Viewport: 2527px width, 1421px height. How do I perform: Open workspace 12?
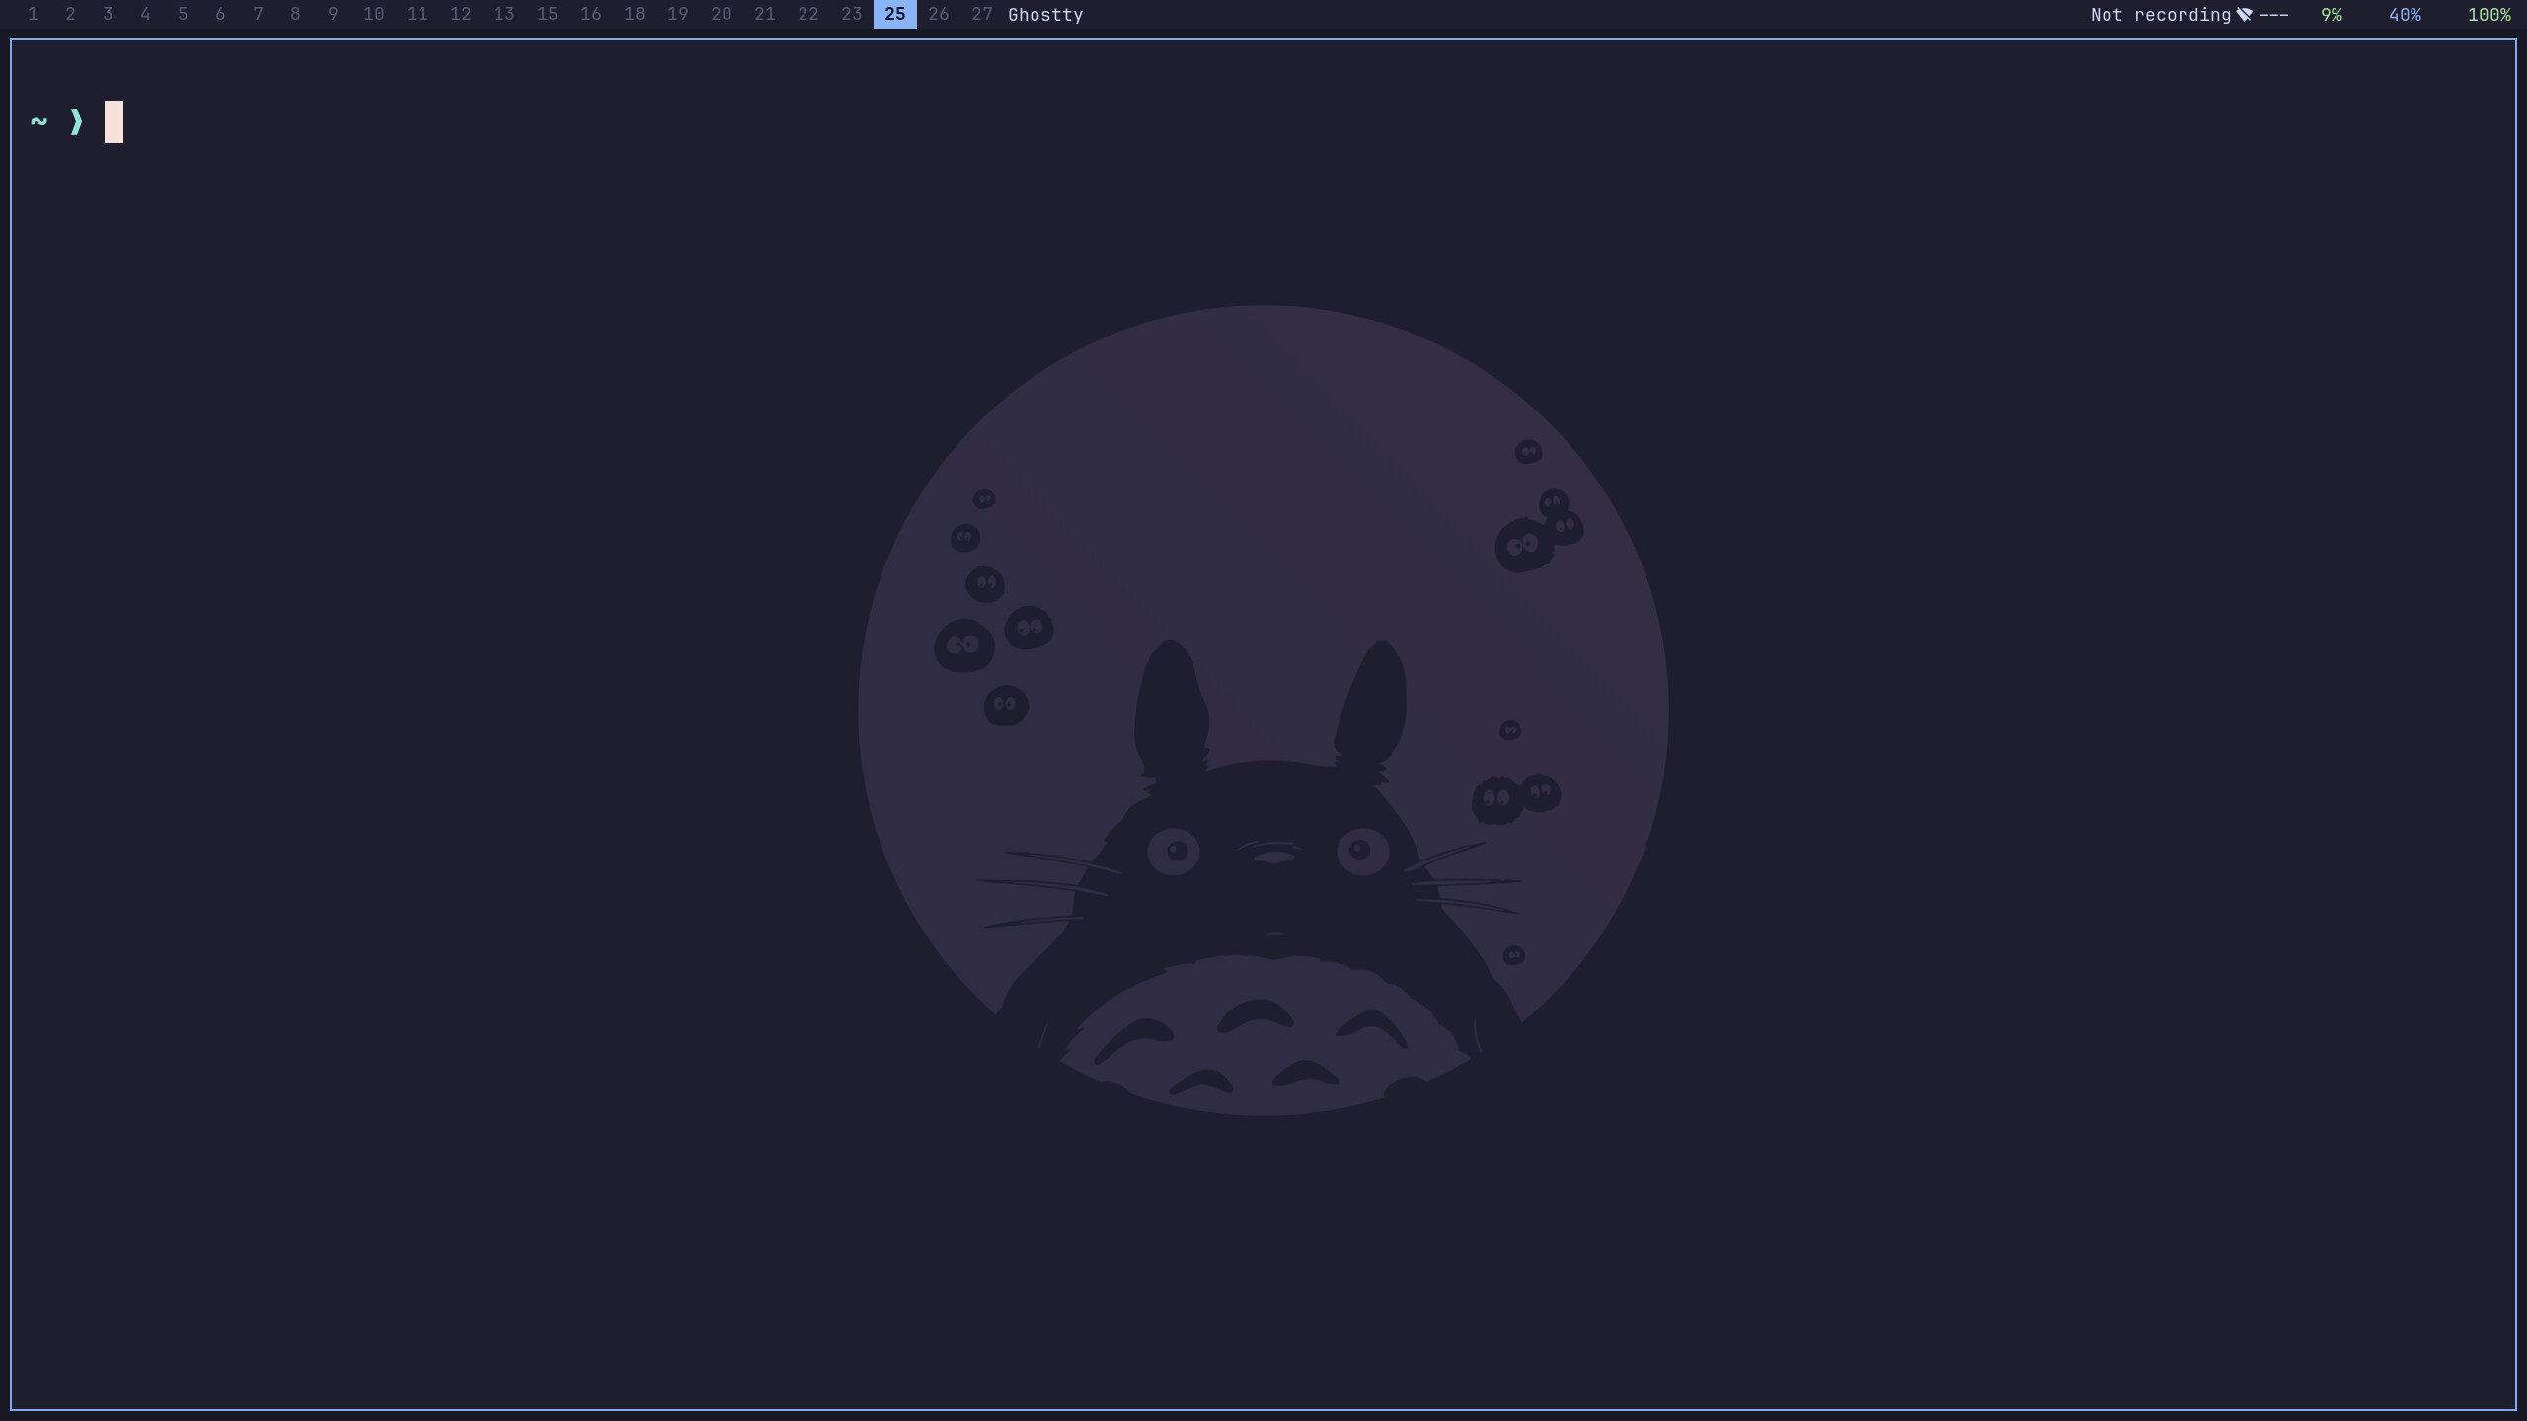(x=460, y=14)
